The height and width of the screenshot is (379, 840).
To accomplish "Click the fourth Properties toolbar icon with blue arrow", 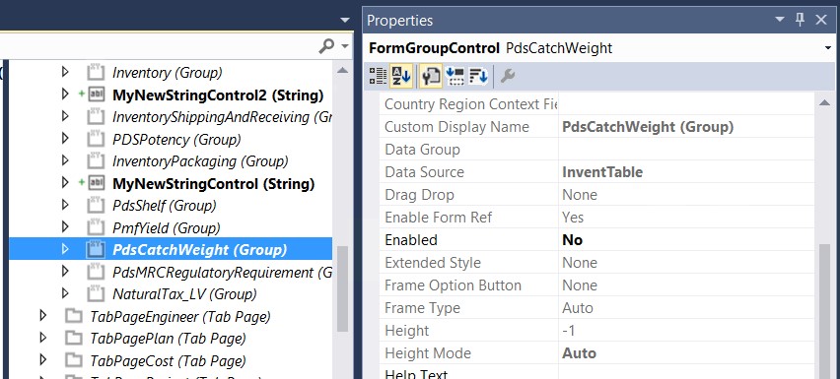I will (x=455, y=76).
